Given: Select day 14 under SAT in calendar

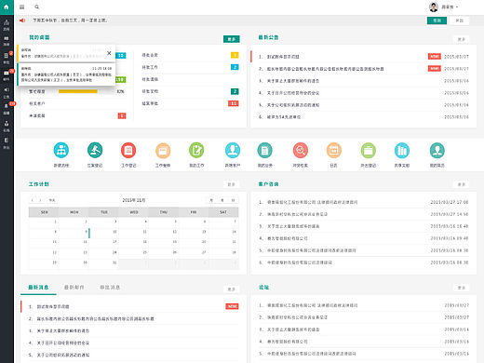Looking at the screenshot, I should (x=223, y=233).
